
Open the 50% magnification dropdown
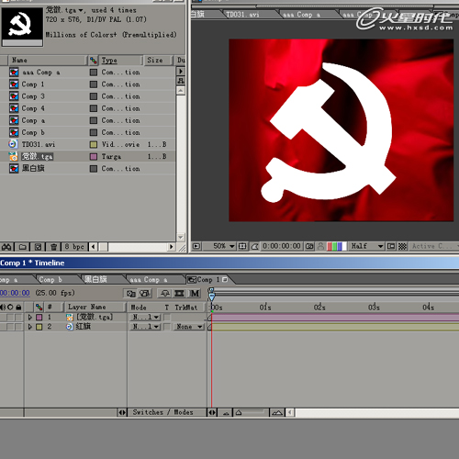223,246
